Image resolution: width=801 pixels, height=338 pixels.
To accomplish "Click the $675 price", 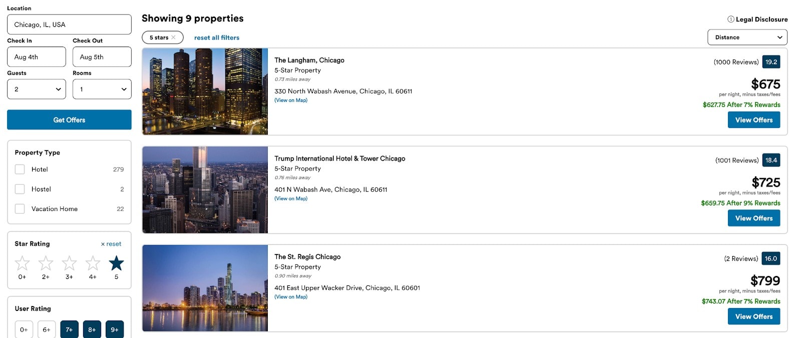I will tap(765, 84).
